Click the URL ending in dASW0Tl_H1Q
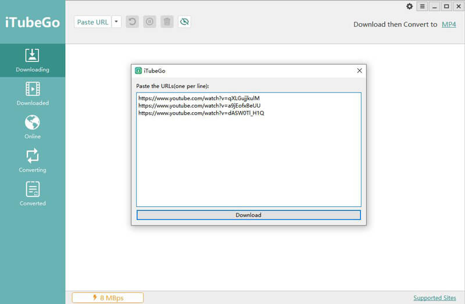The width and height of the screenshot is (465, 304). point(201,113)
